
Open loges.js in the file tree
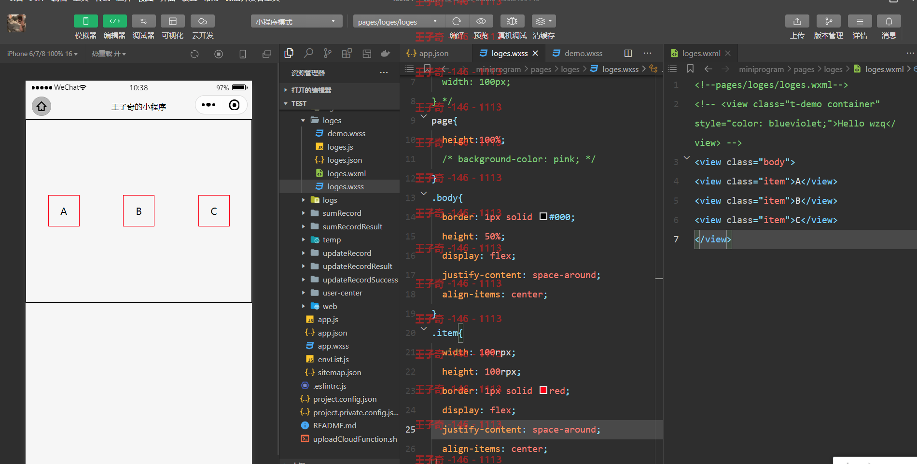pyautogui.click(x=340, y=147)
